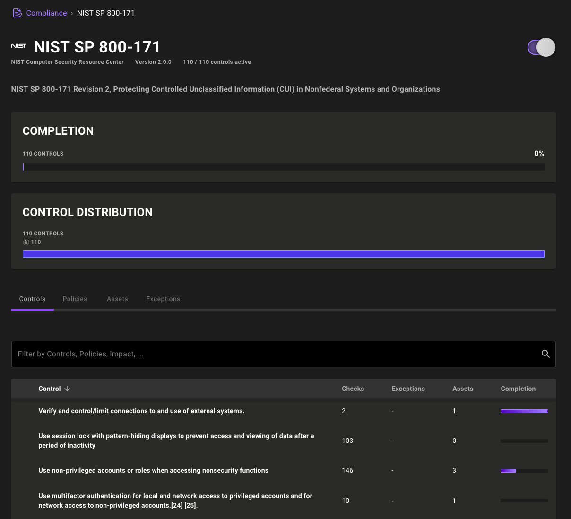Switch to the Policies tab
Viewport: 571px width, 519px height.
(75, 299)
